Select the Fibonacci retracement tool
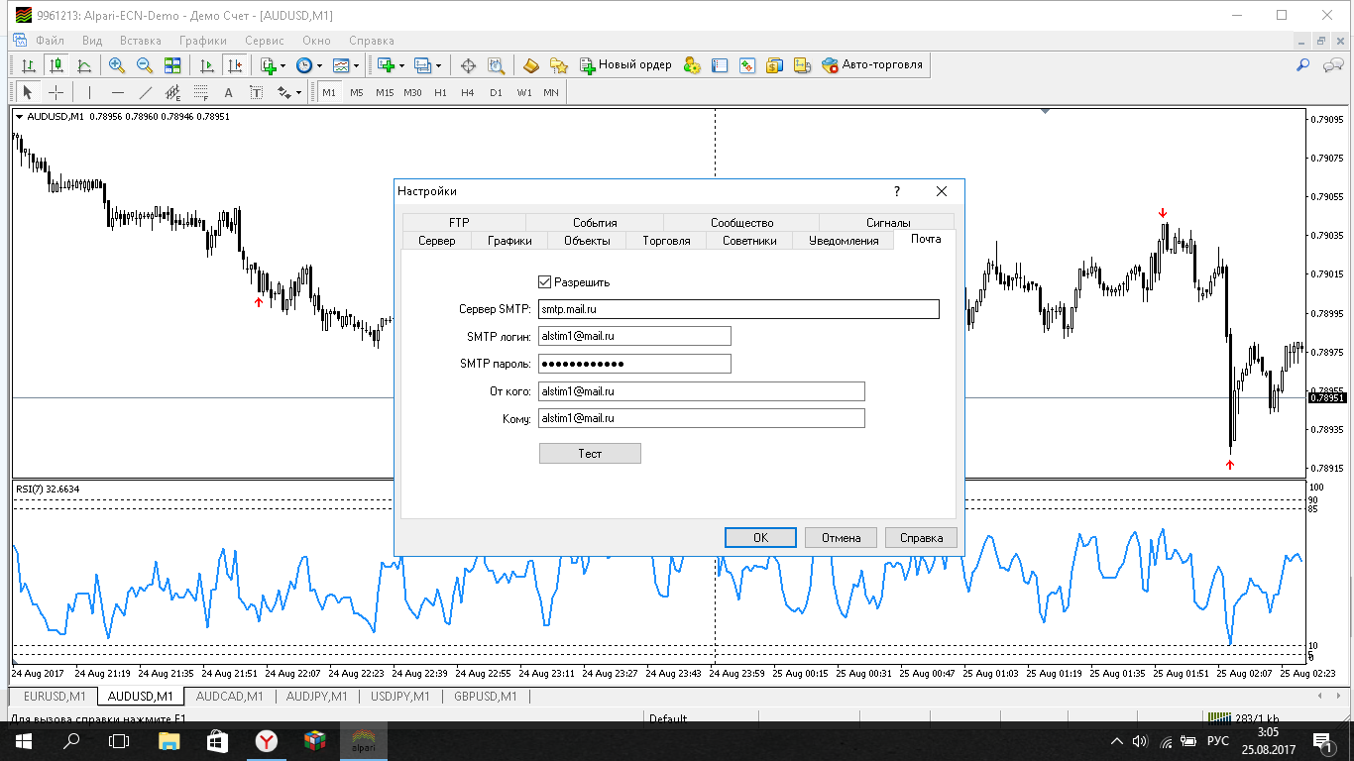The image size is (1354, 761). coord(201,92)
